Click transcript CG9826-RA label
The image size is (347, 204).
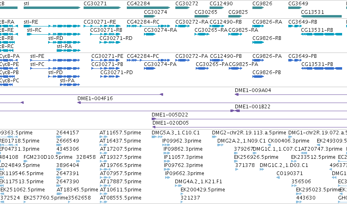267,22
